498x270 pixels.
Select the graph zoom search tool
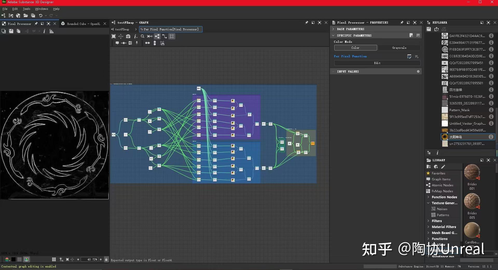pos(143,36)
